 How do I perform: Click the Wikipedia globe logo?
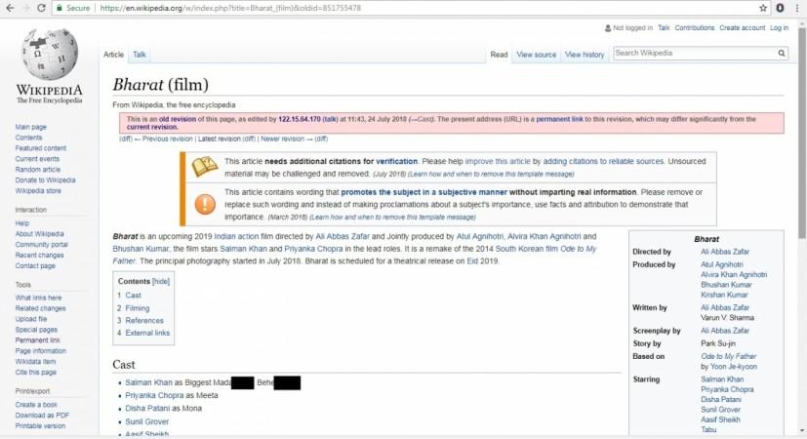coord(50,54)
